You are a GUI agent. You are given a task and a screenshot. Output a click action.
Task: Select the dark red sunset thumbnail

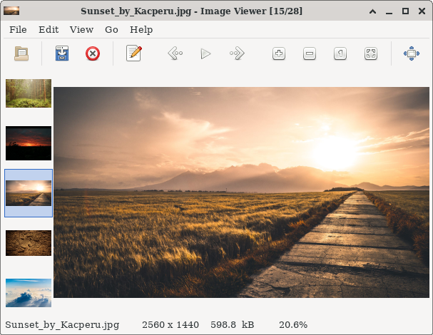(x=29, y=143)
